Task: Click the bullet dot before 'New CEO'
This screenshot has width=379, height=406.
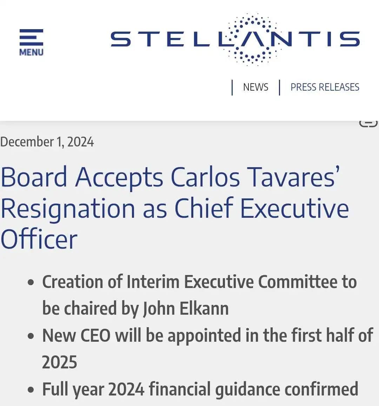Action: pos(31,336)
